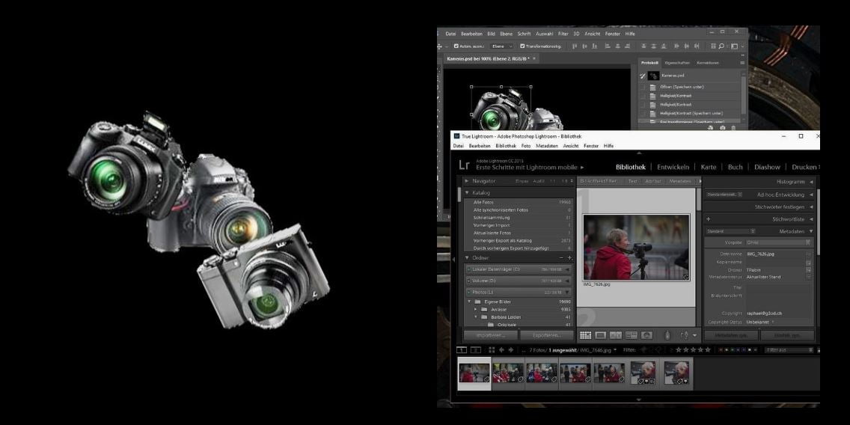The height and width of the screenshot is (425, 850).
Task: Set history brush source on Kameras.psd snapshot
Action: (643, 76)
